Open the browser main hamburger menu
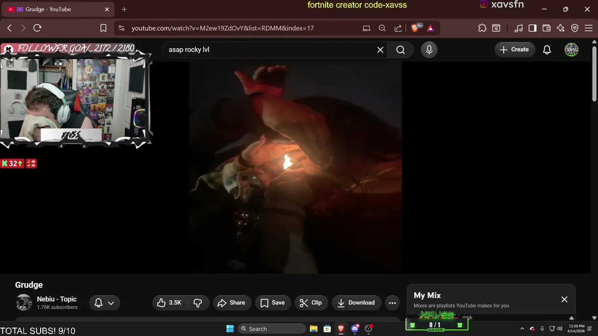 [x=588, y=28]
